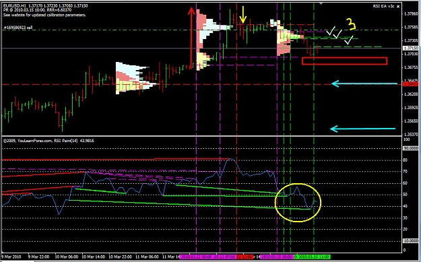Click the chart shift triangle marker at top
This screenshot has width=421, height=262.
pos(321,3)
